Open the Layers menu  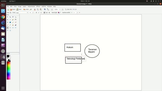point(25,7)
